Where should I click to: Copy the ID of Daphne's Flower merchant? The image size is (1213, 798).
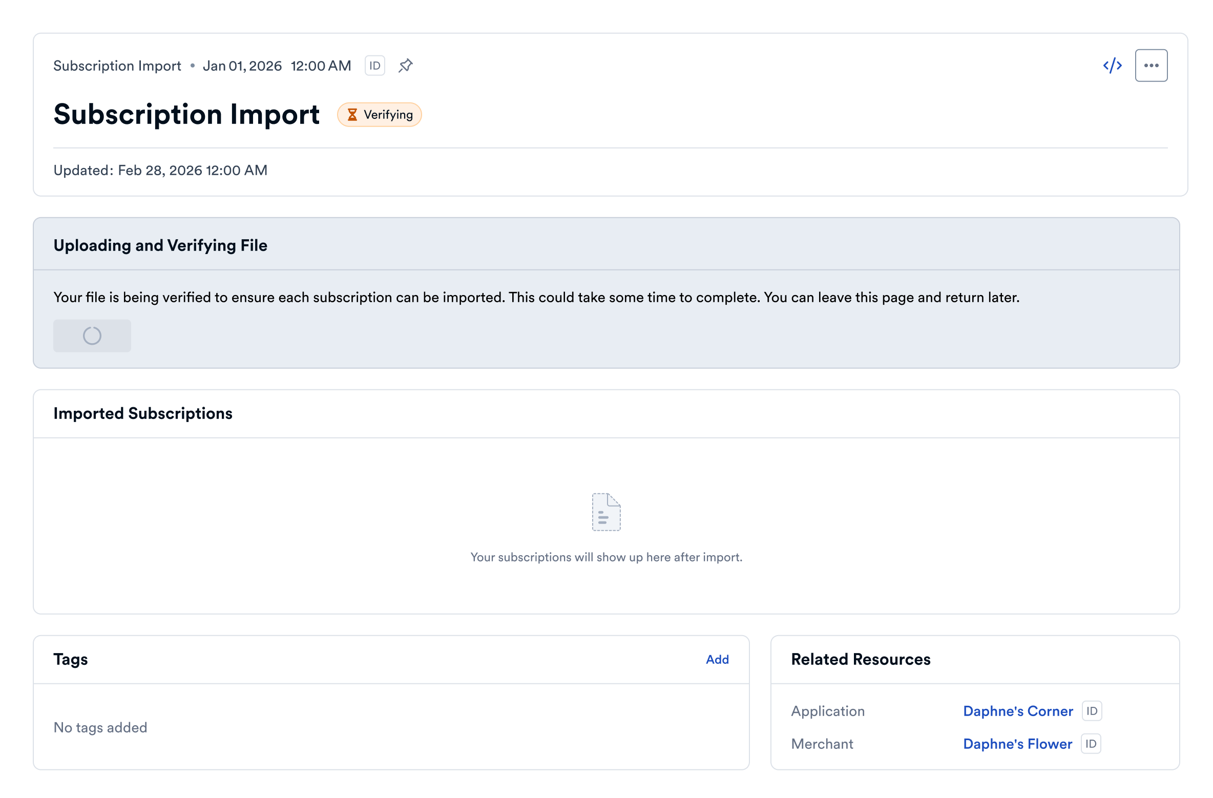point(1091,744)
